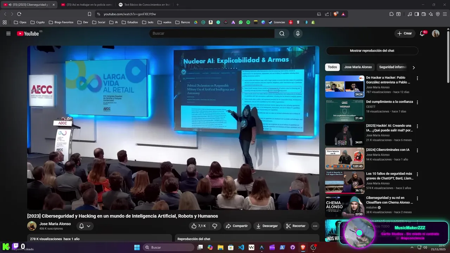Expand the Licencias bookmarks folder

(277, 22)
